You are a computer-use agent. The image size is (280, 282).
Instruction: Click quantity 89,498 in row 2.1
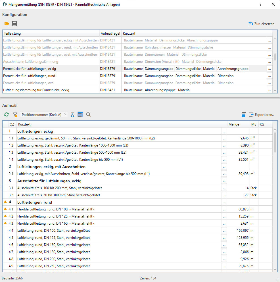point(243,174)
